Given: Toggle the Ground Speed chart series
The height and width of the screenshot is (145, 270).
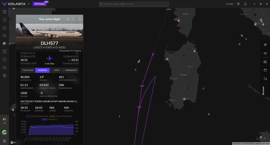Looking at the screenshot, I should [37, 116].
